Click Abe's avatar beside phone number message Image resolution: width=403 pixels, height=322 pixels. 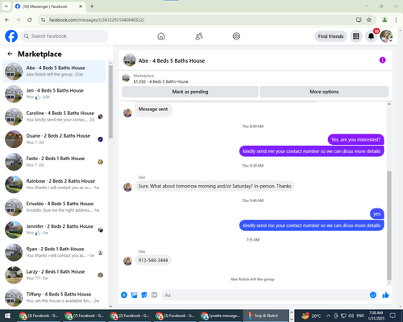[127, 261]
